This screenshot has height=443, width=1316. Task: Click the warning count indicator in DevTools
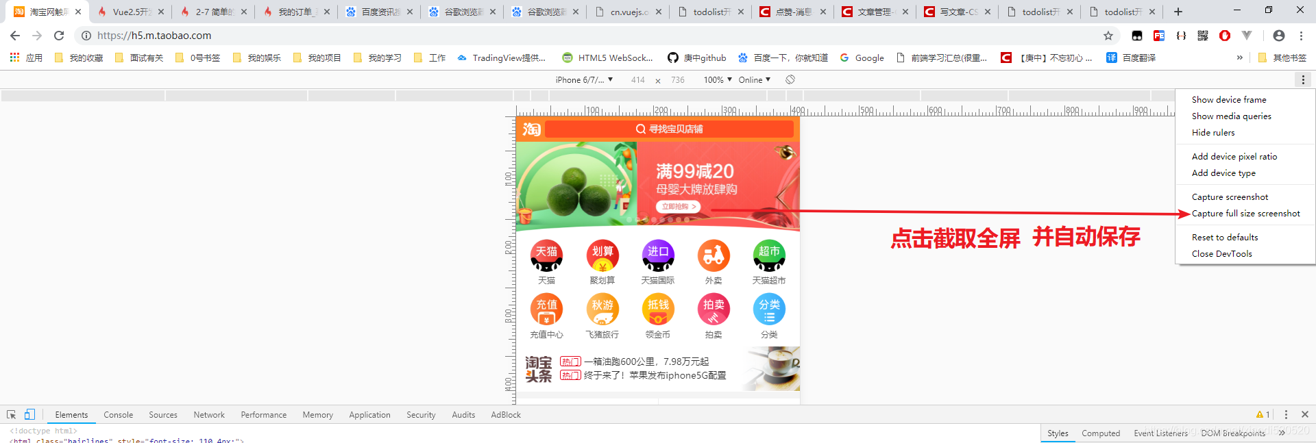tap(1263, 415)
